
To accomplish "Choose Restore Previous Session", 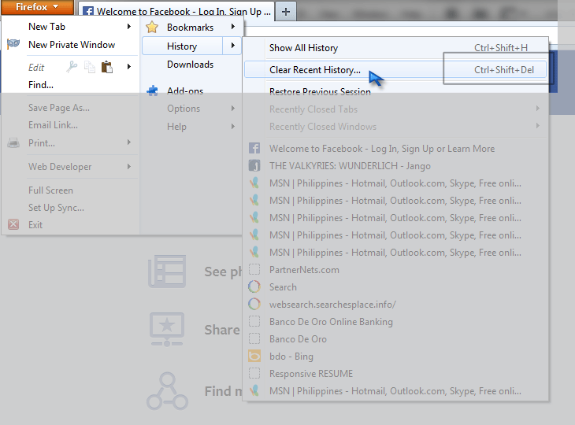I will [320, 91].
